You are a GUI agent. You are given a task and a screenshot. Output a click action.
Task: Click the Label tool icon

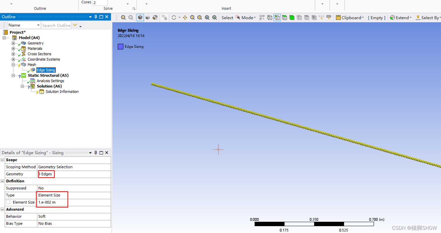click(x=329, y=18)
